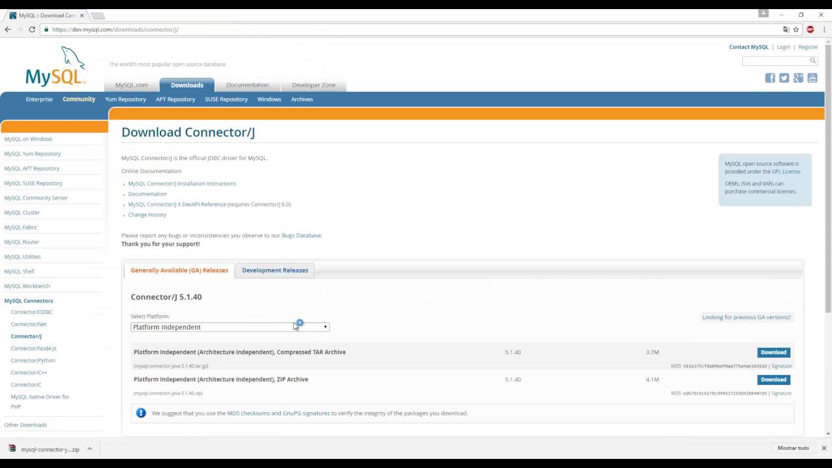Open Looking for previous GA versions link
The image size is (832, 468).
[x=746, y=317]
